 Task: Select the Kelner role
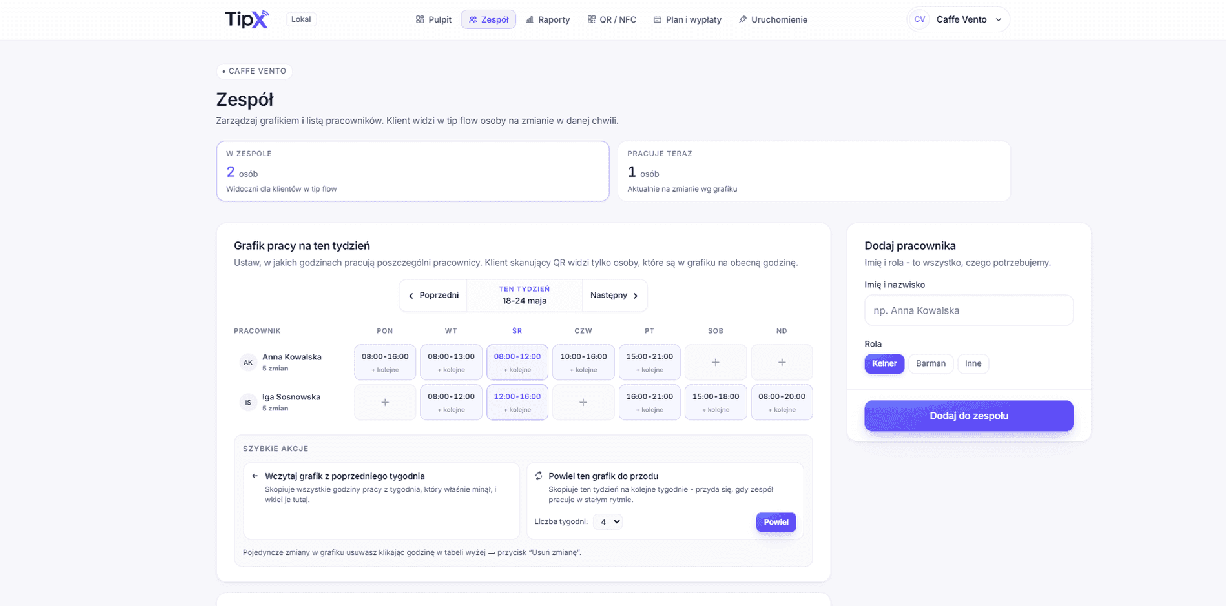pyautogui.click(x=884, y=363)
